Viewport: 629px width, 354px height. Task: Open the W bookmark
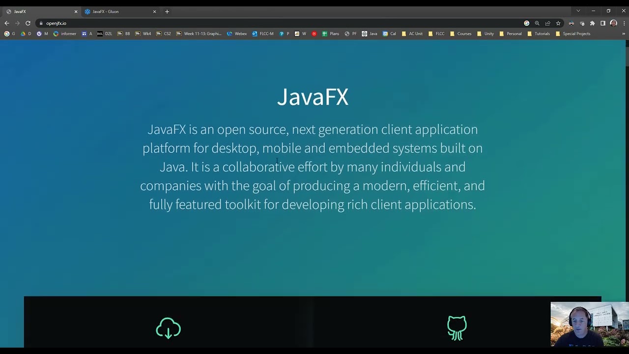coord(300,34)
